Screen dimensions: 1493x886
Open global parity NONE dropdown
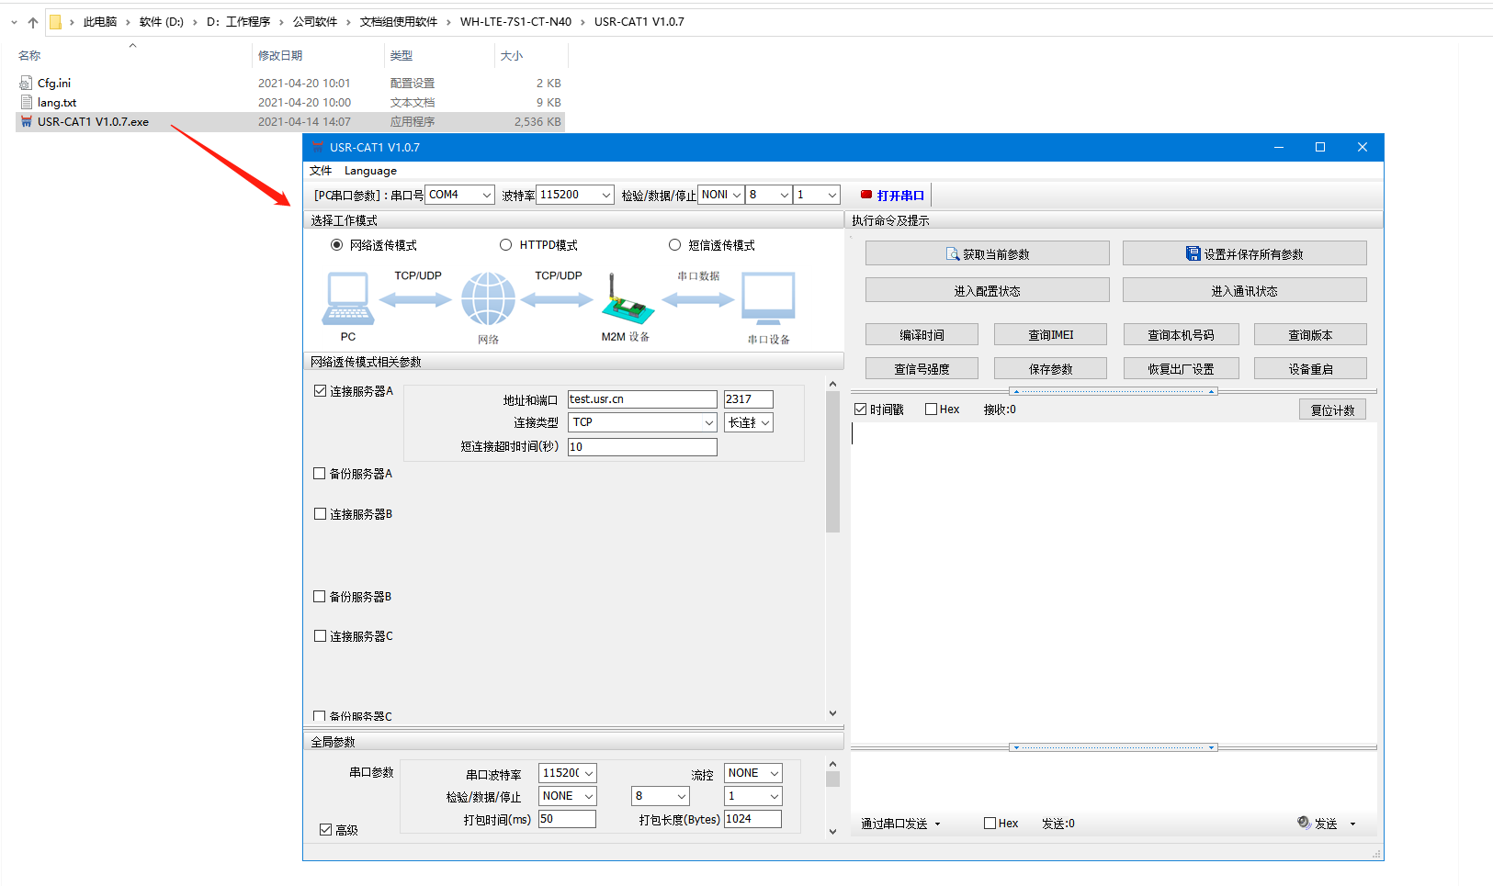coord(589,796)
